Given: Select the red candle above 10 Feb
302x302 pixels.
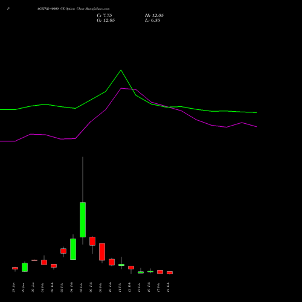Looking at the screenshot, I should 112,262.
